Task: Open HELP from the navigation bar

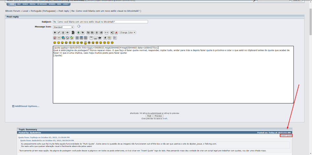Action: [19, 4]
